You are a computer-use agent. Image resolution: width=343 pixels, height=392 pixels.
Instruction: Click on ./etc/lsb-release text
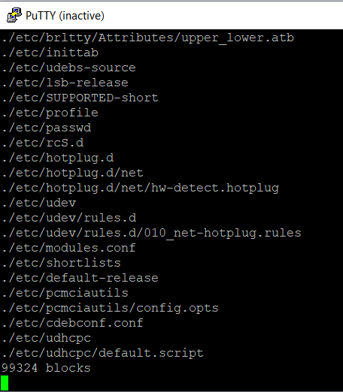65,83
